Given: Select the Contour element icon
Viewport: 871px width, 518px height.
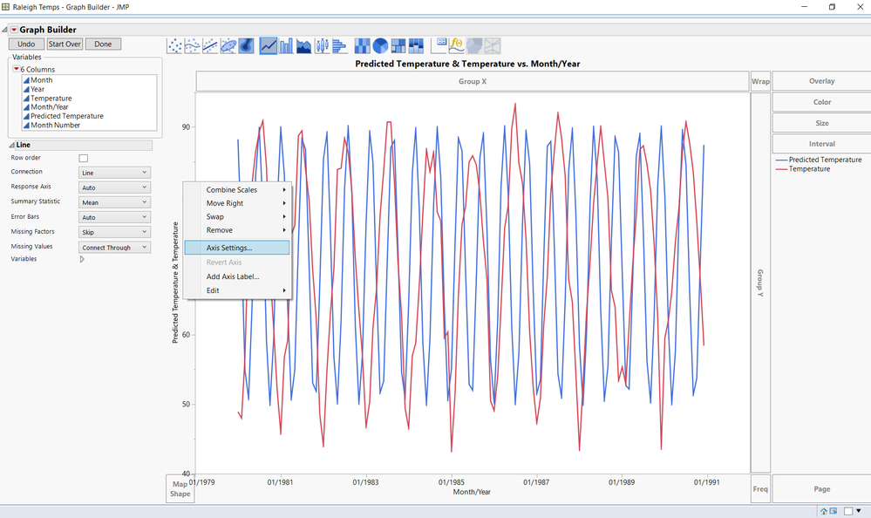Looking at the screenshot, I should [246, 45].
